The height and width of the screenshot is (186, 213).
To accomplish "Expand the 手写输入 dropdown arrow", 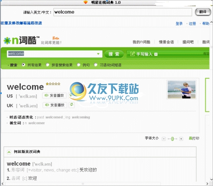I will 156,54.
